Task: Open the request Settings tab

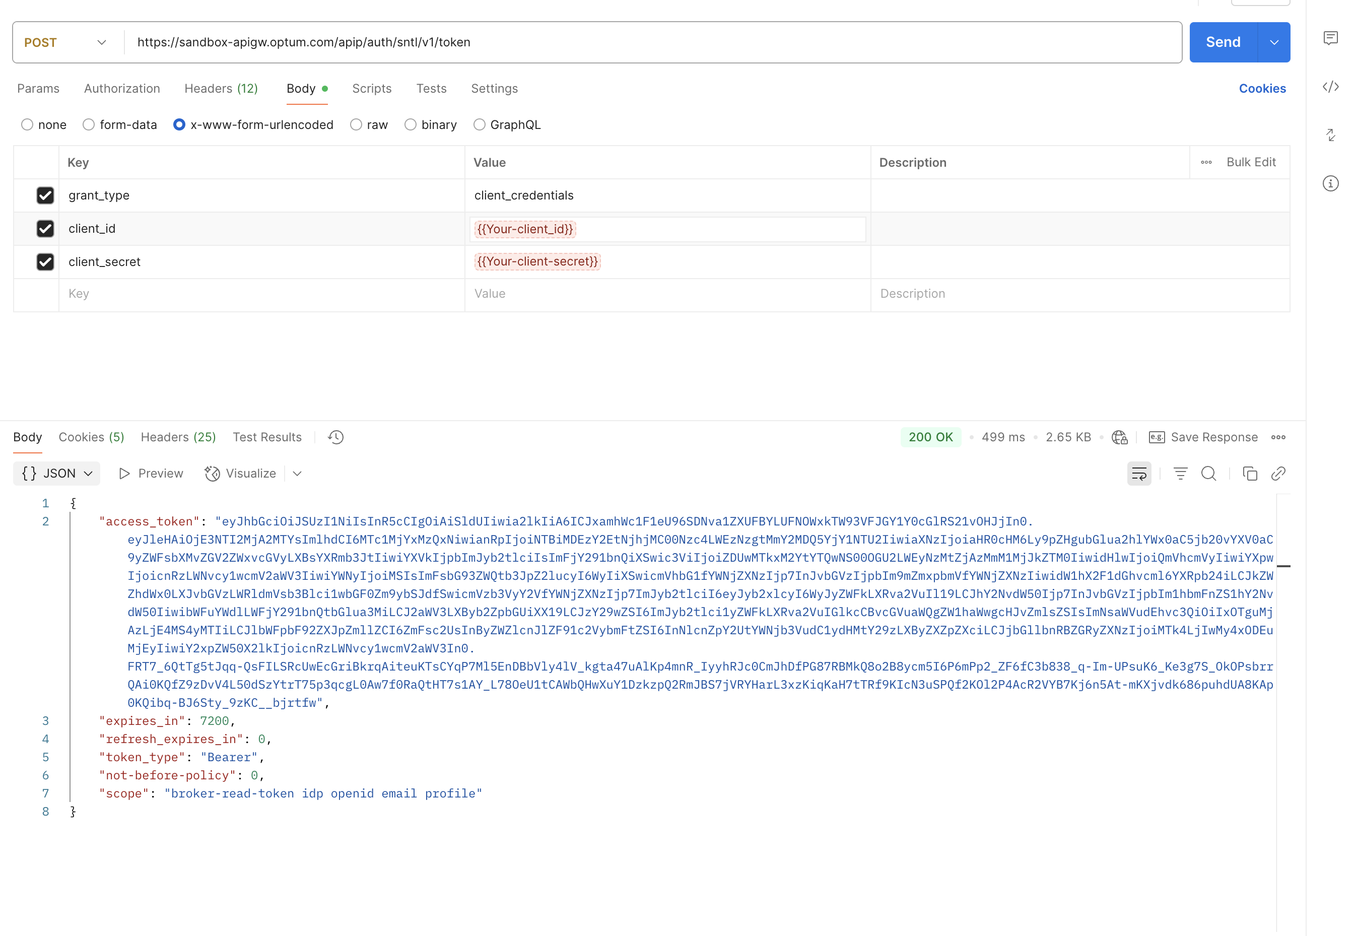Action: (x=494, y=89)
